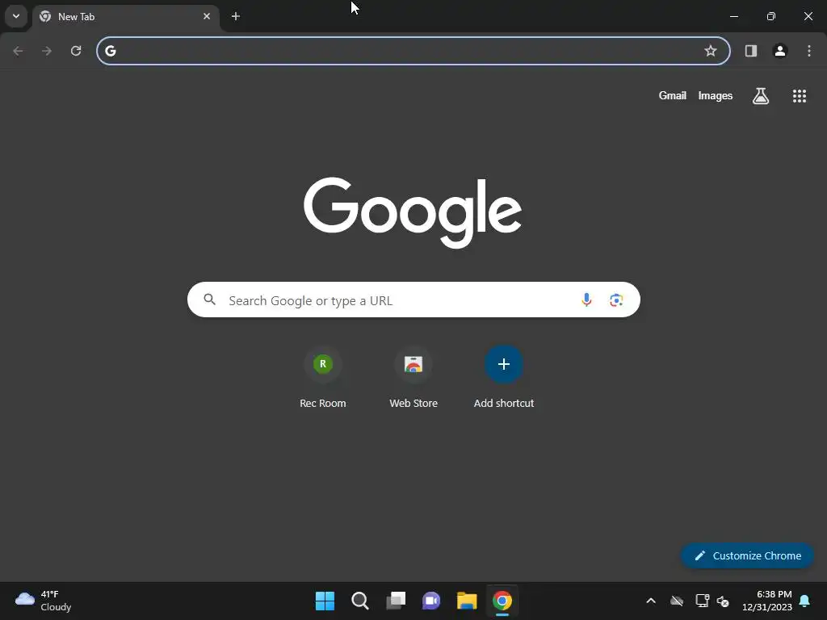This screenshot has height=620, width=827.
Task: Open notifications bell icon
Action: [x=805, y=601]
